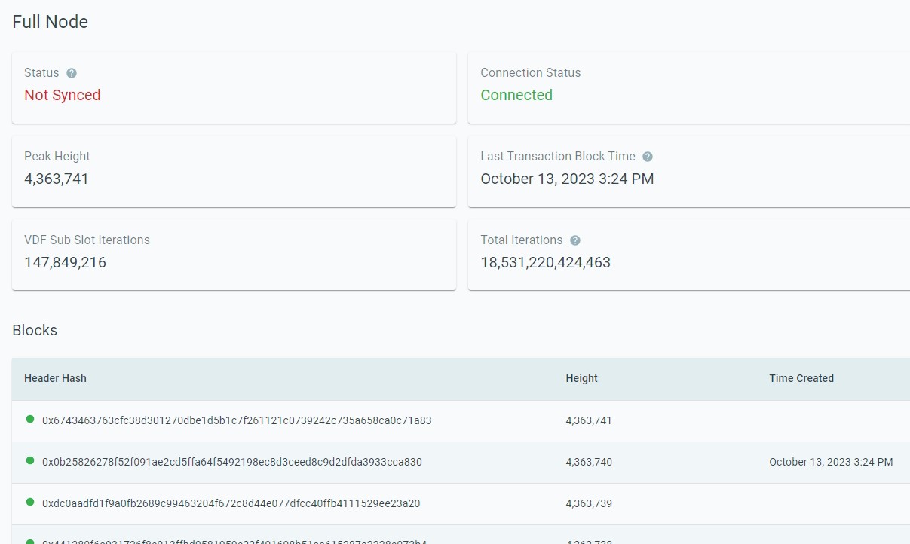This screenshot has height=544, width=910.
Task: Click the question mark beside Status label
Action: pos(71,72)
